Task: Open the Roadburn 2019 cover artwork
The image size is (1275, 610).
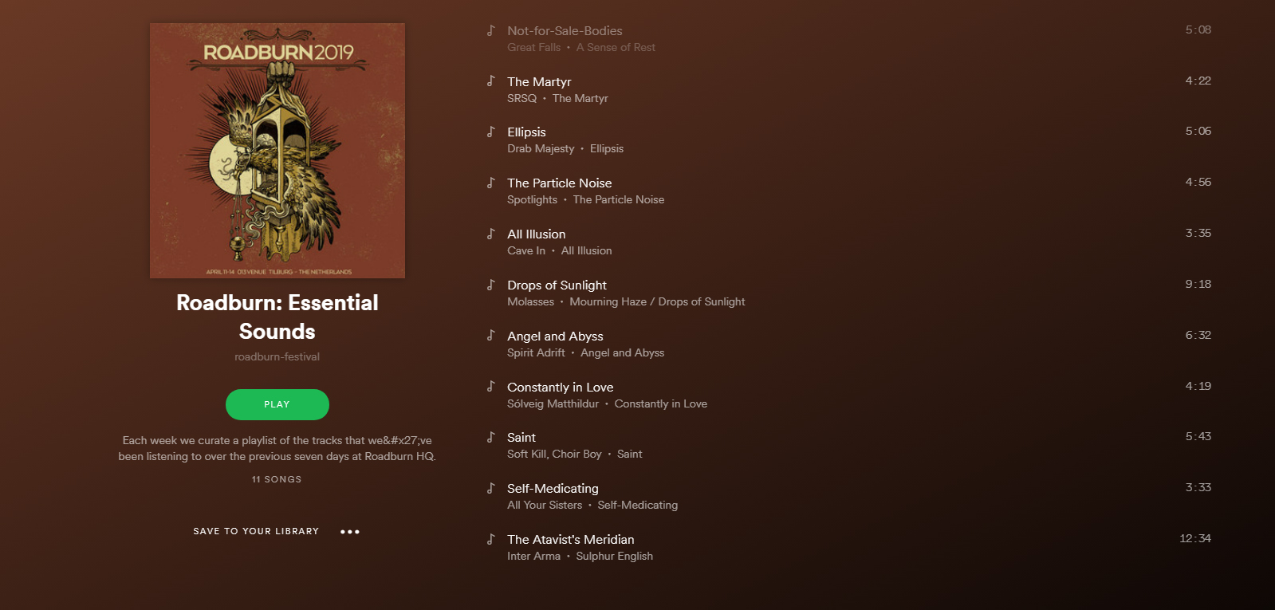Action: pyautogui.click(x=277, y=151)
